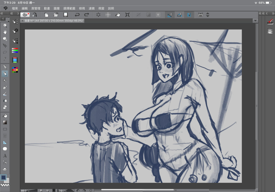275x192 pixels.
Task: Toggle Snap to Ruler
Action: (170, 15)
